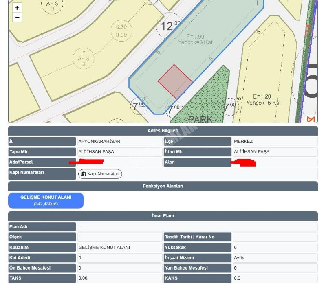Click the '12.00' road width label on map

coord(170,26)
